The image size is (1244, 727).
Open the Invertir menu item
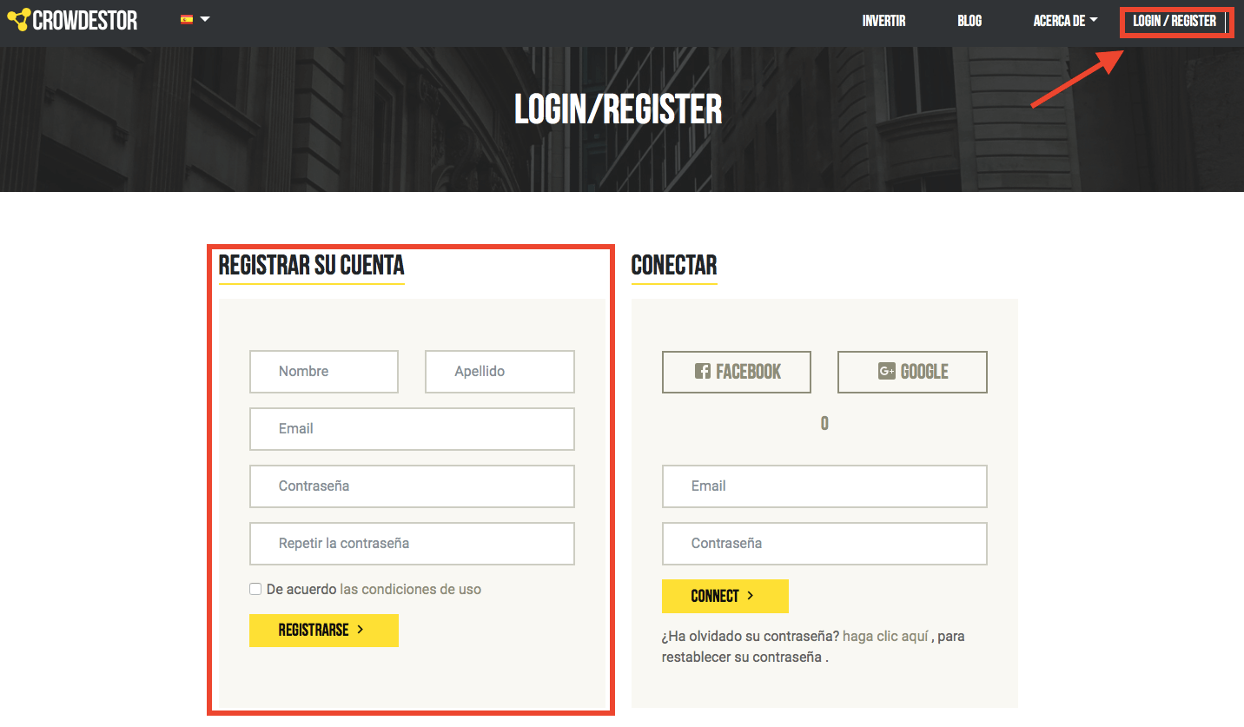click(884, 21)
